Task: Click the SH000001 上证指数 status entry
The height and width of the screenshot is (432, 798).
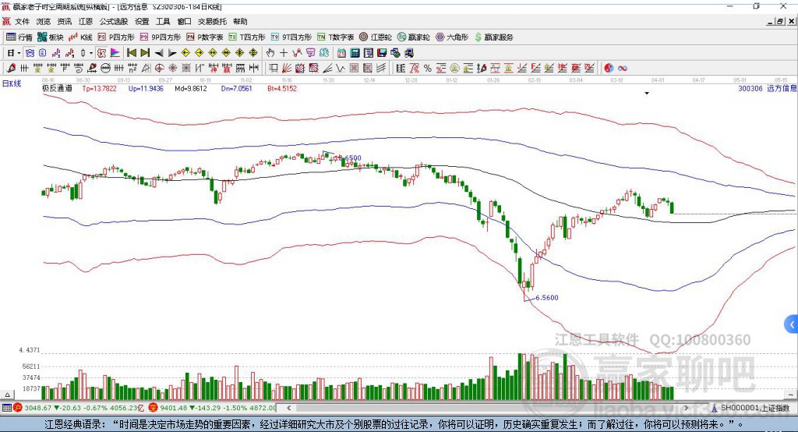Action: pos(754,408)
